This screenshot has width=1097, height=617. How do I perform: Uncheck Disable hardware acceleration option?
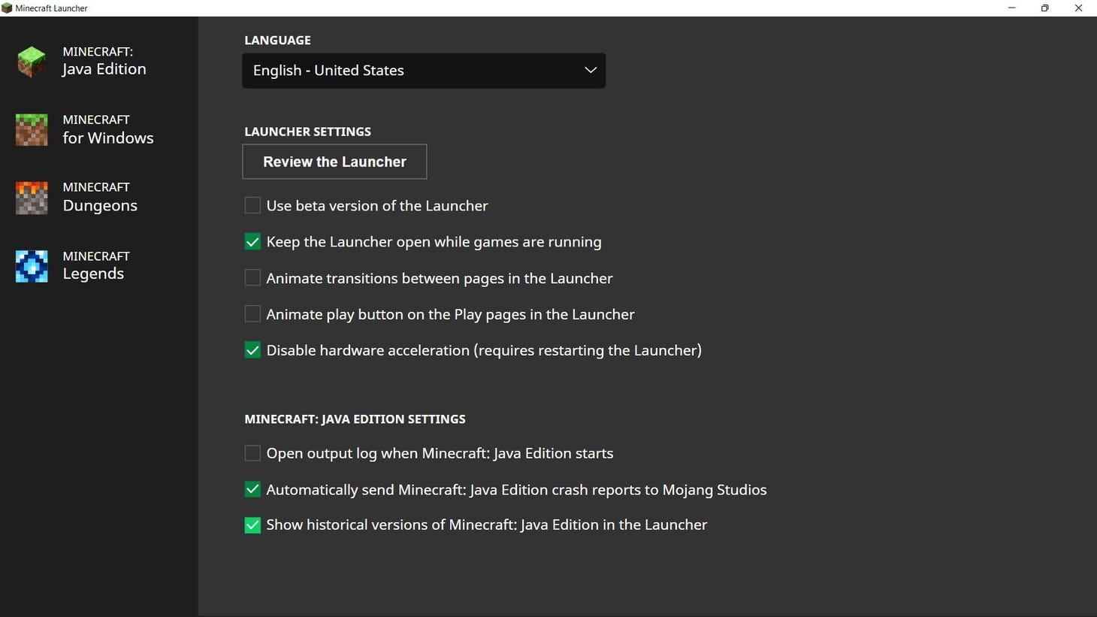tap(252, 350)
